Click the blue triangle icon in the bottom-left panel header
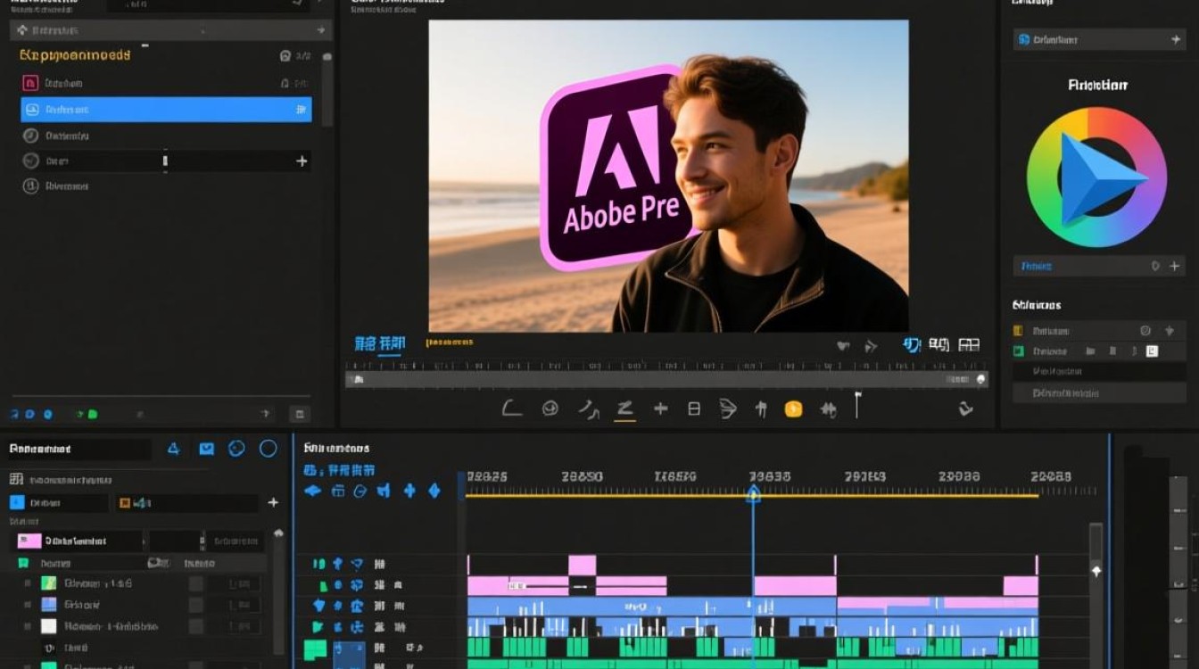Image resolution: width=1199 pixels, height=669 pixels. [x=174, y=449]
